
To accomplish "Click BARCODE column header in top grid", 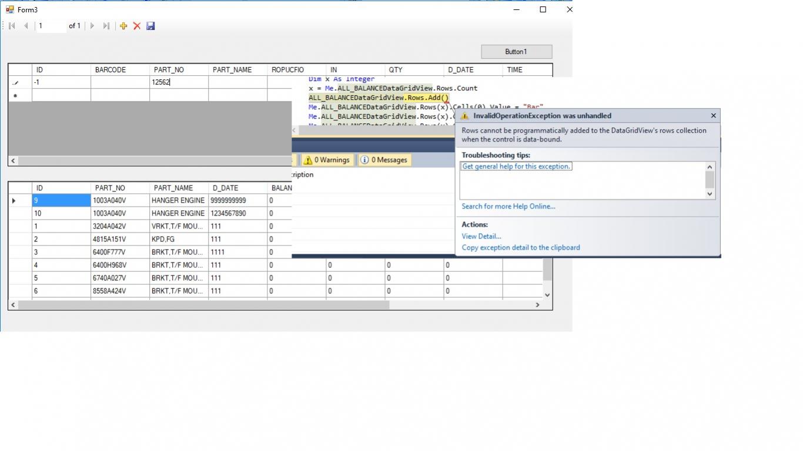I will [120, 69].
